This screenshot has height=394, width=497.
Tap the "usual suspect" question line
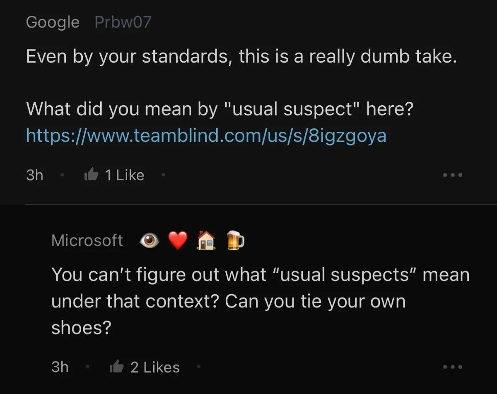(220, 109)
